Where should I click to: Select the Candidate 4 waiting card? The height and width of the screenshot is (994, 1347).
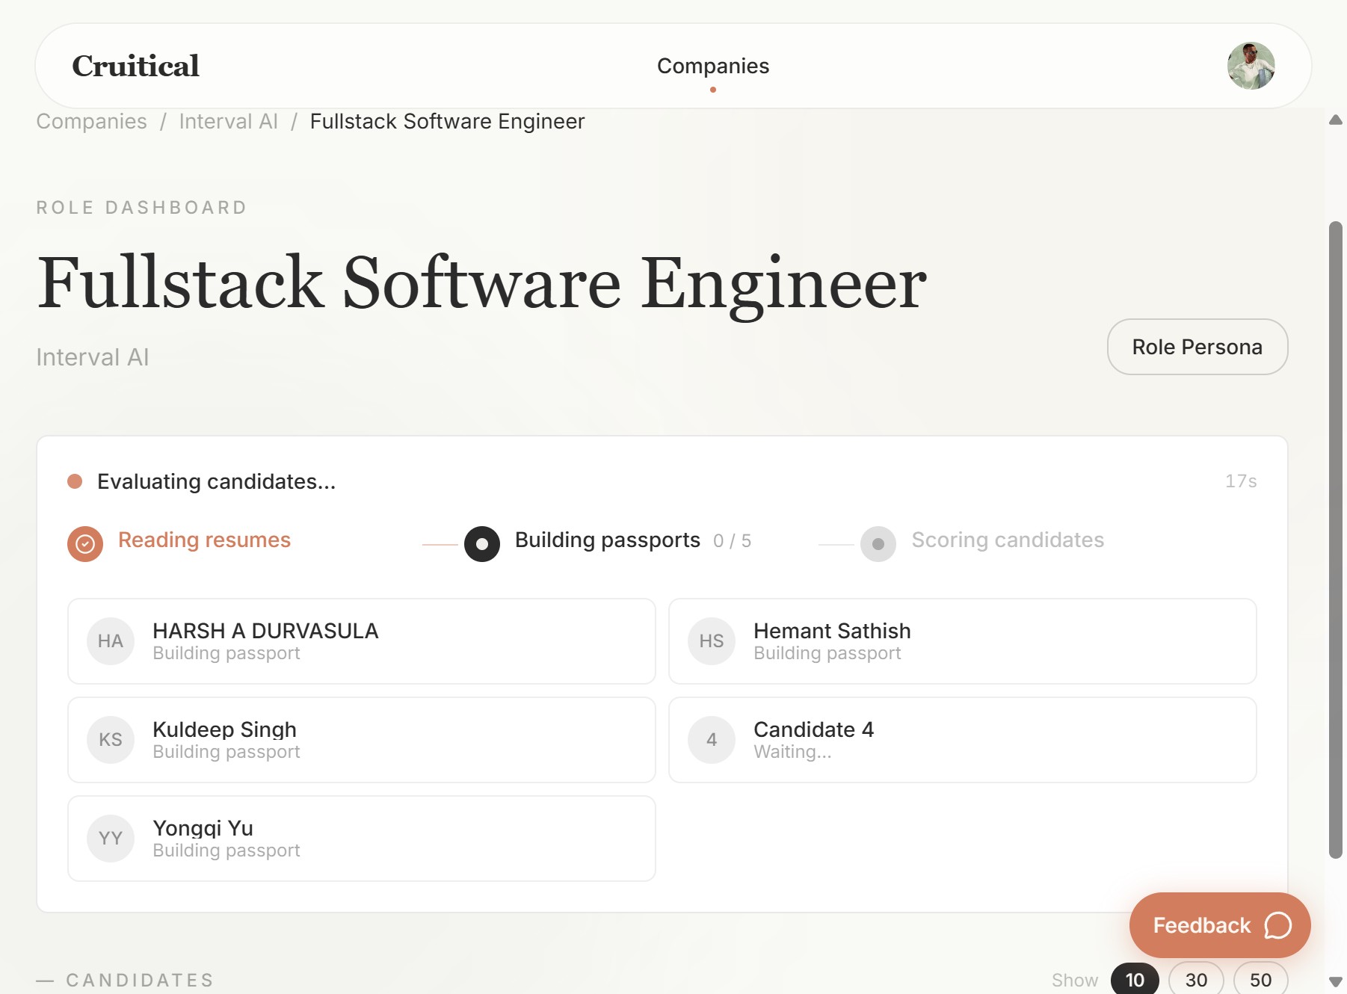click(x=962, y=740)
